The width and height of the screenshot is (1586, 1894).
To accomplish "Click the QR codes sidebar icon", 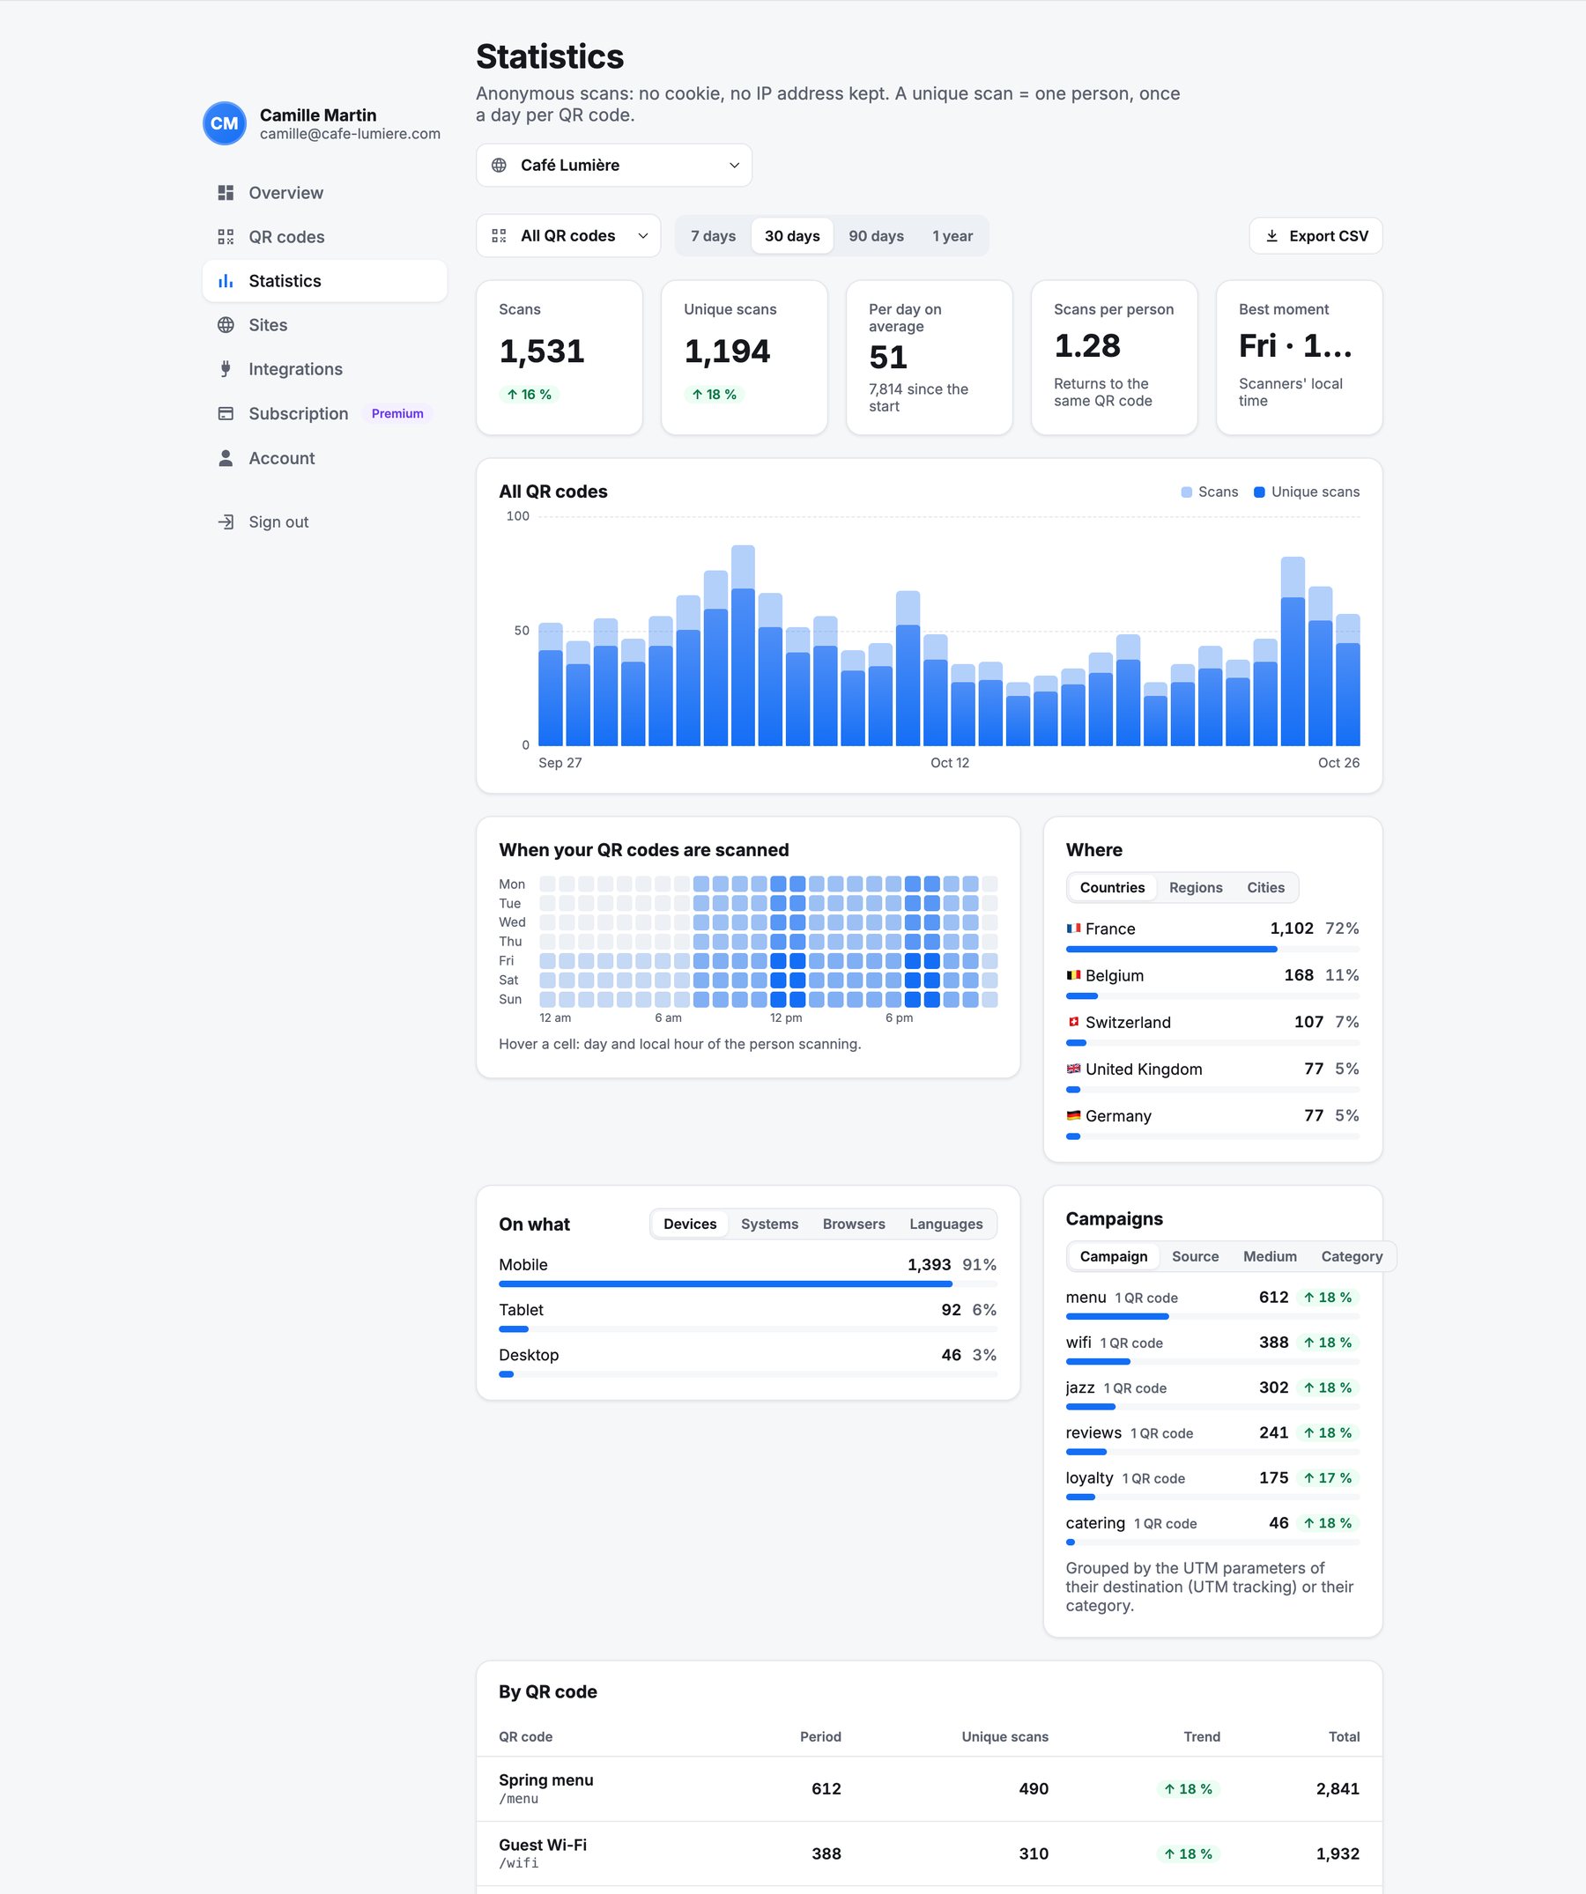I will (226, 237).
